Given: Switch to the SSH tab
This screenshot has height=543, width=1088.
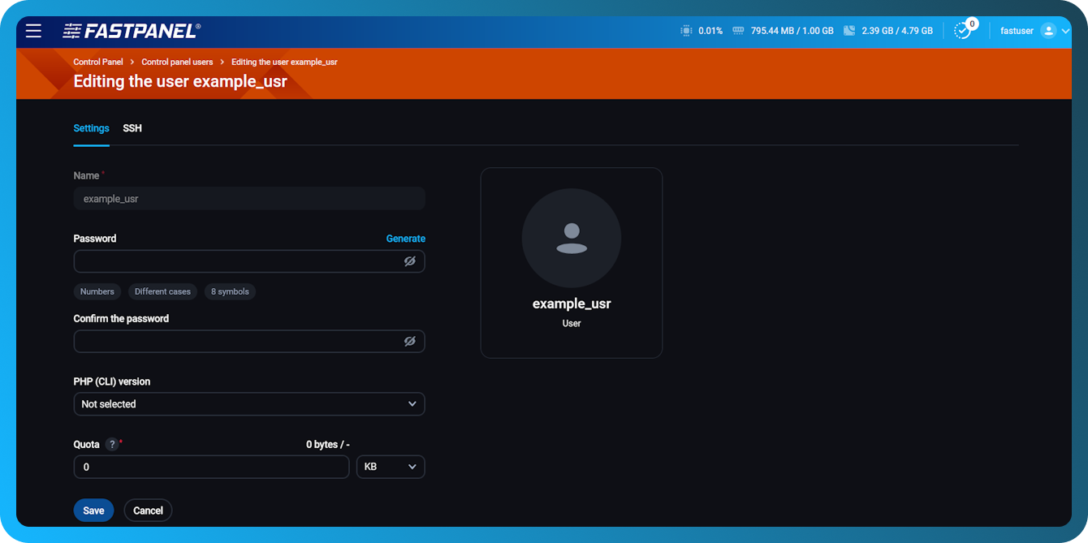Looking at the screenshot, I should [x=132, y=128].
